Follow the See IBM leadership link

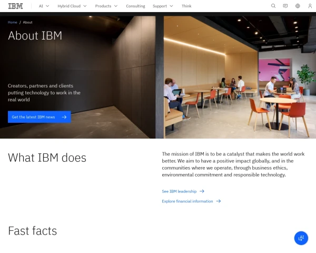pyautogui.click(x=179, y=191)
